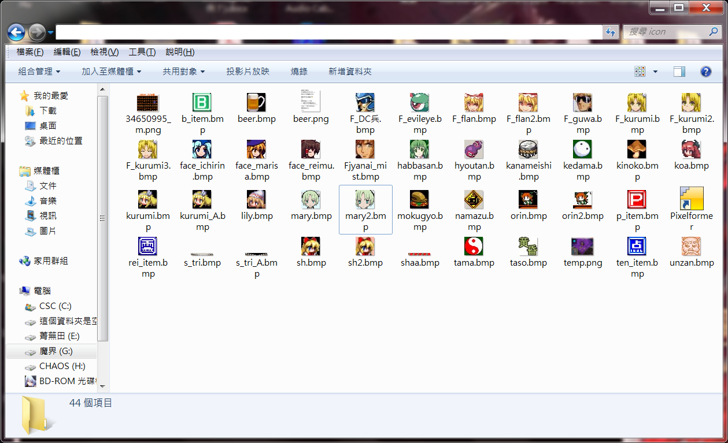
Task: Select the kinoko.bmp mushroom file
Action: (x=637, y=150)
